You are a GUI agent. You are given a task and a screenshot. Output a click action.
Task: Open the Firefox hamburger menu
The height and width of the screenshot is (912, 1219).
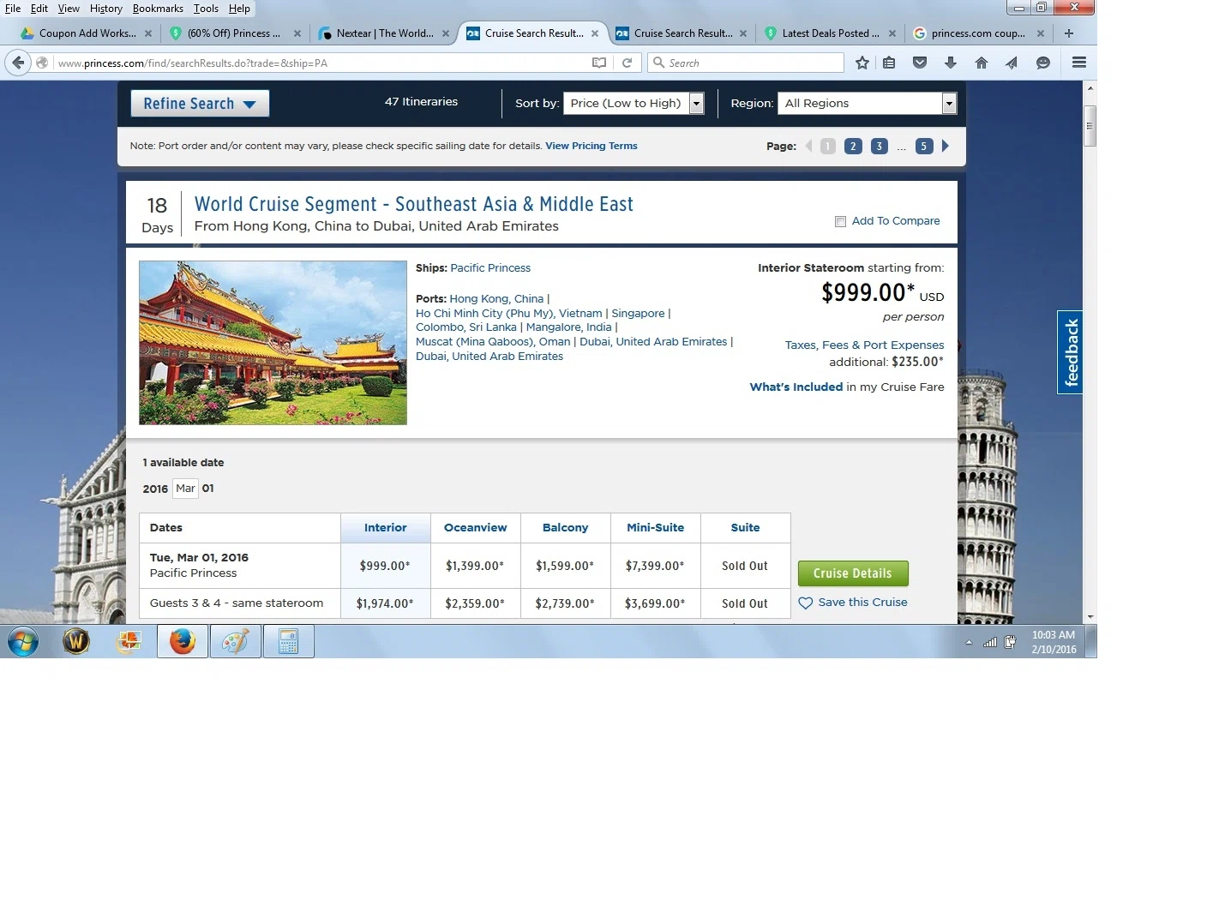pos(1079,63)
